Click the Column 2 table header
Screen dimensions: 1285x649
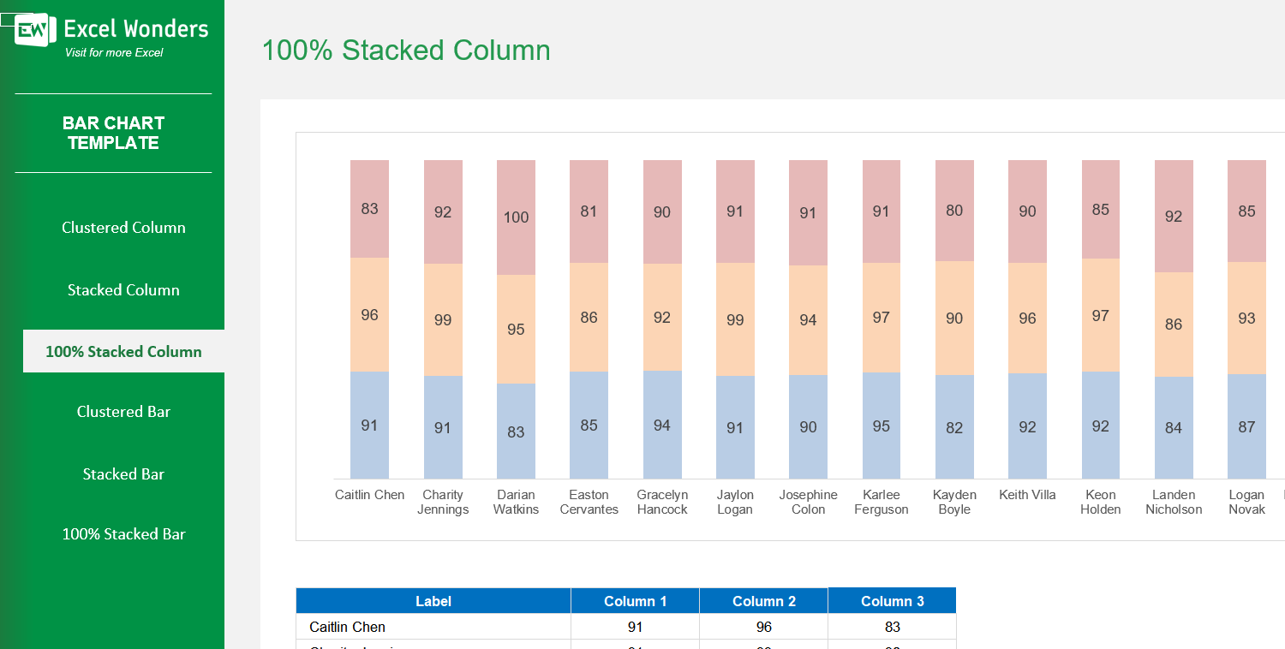point(763,601)
